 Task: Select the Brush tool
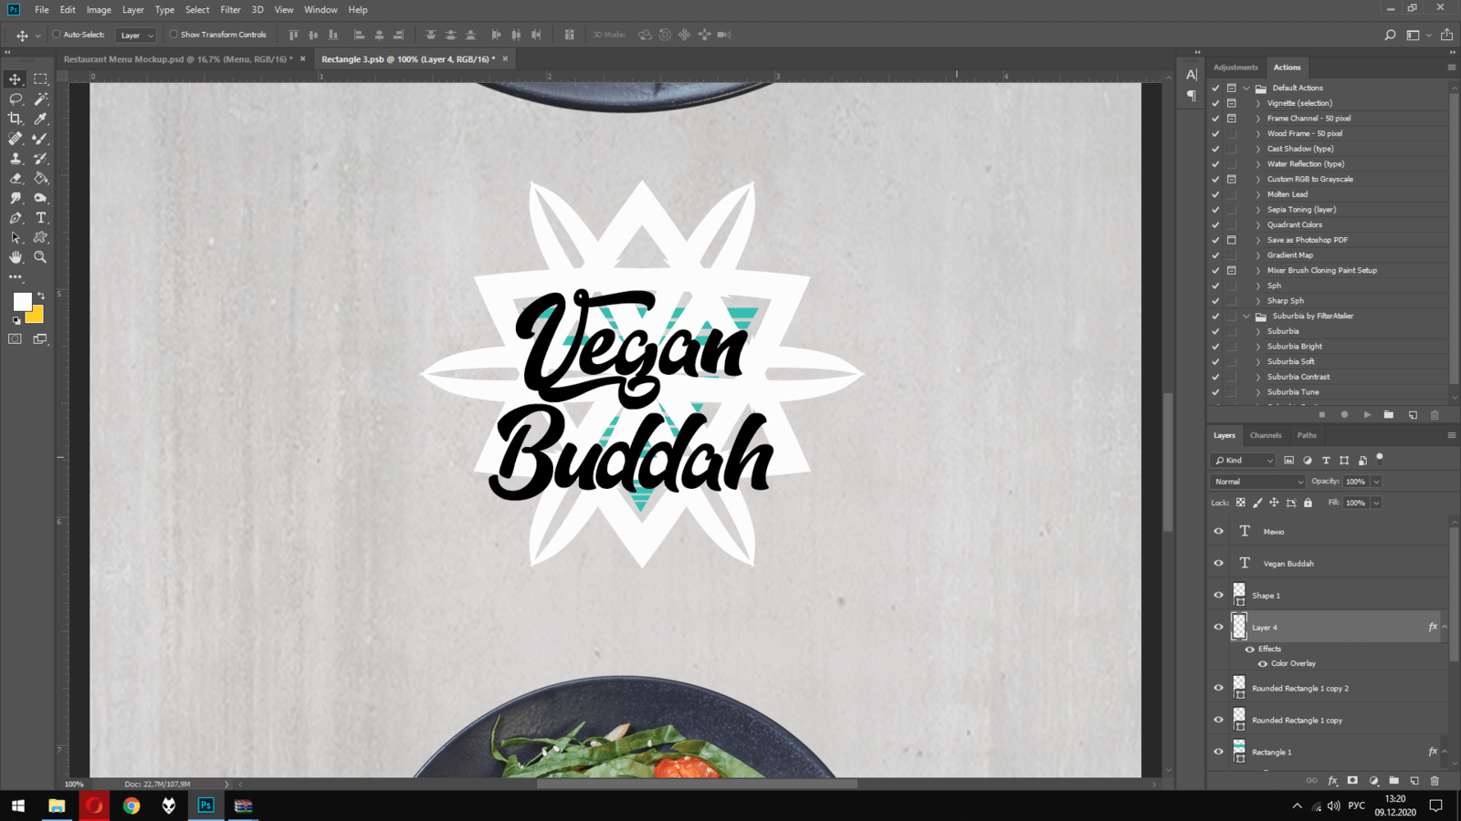40,139
